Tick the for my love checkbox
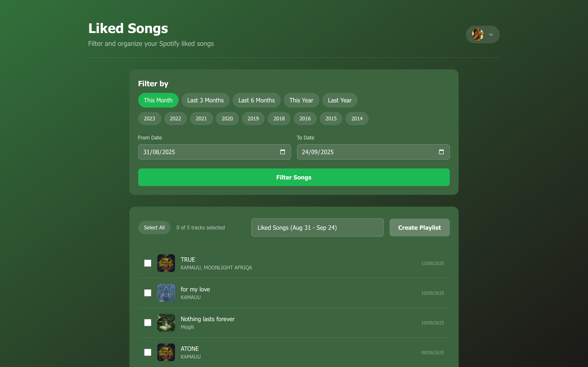The width and height of the screenshot is (588, 367). point(148,293)
